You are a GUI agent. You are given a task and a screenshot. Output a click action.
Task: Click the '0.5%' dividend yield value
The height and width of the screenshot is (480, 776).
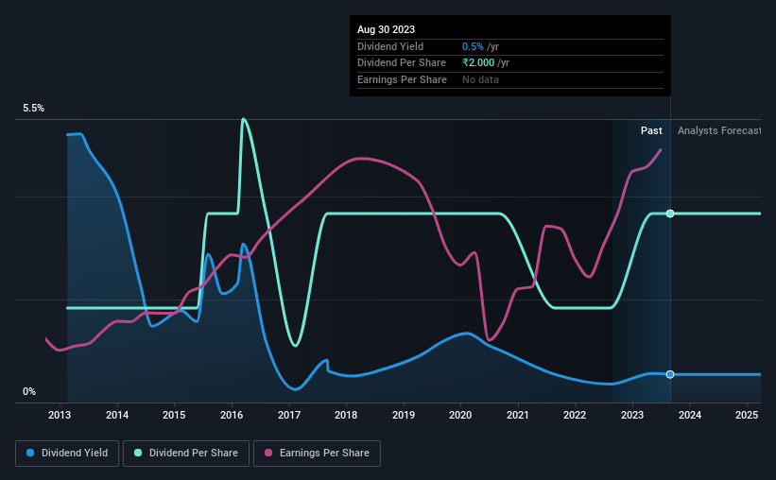coord(473,46)
